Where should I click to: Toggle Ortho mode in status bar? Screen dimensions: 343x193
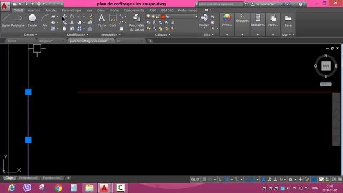tap(221, 180)
